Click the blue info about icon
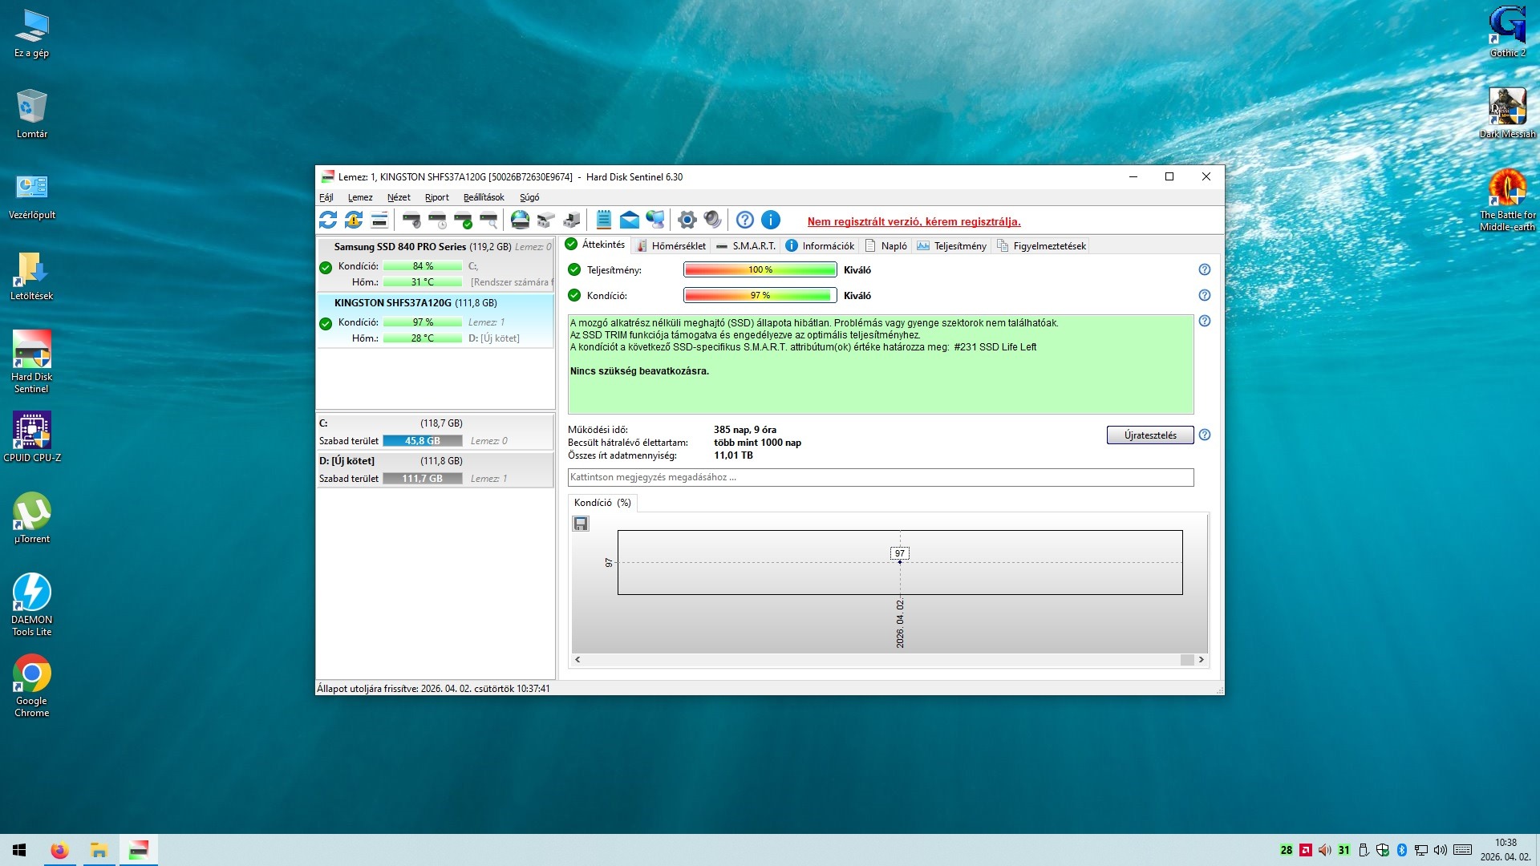 [x=771, y=220]
